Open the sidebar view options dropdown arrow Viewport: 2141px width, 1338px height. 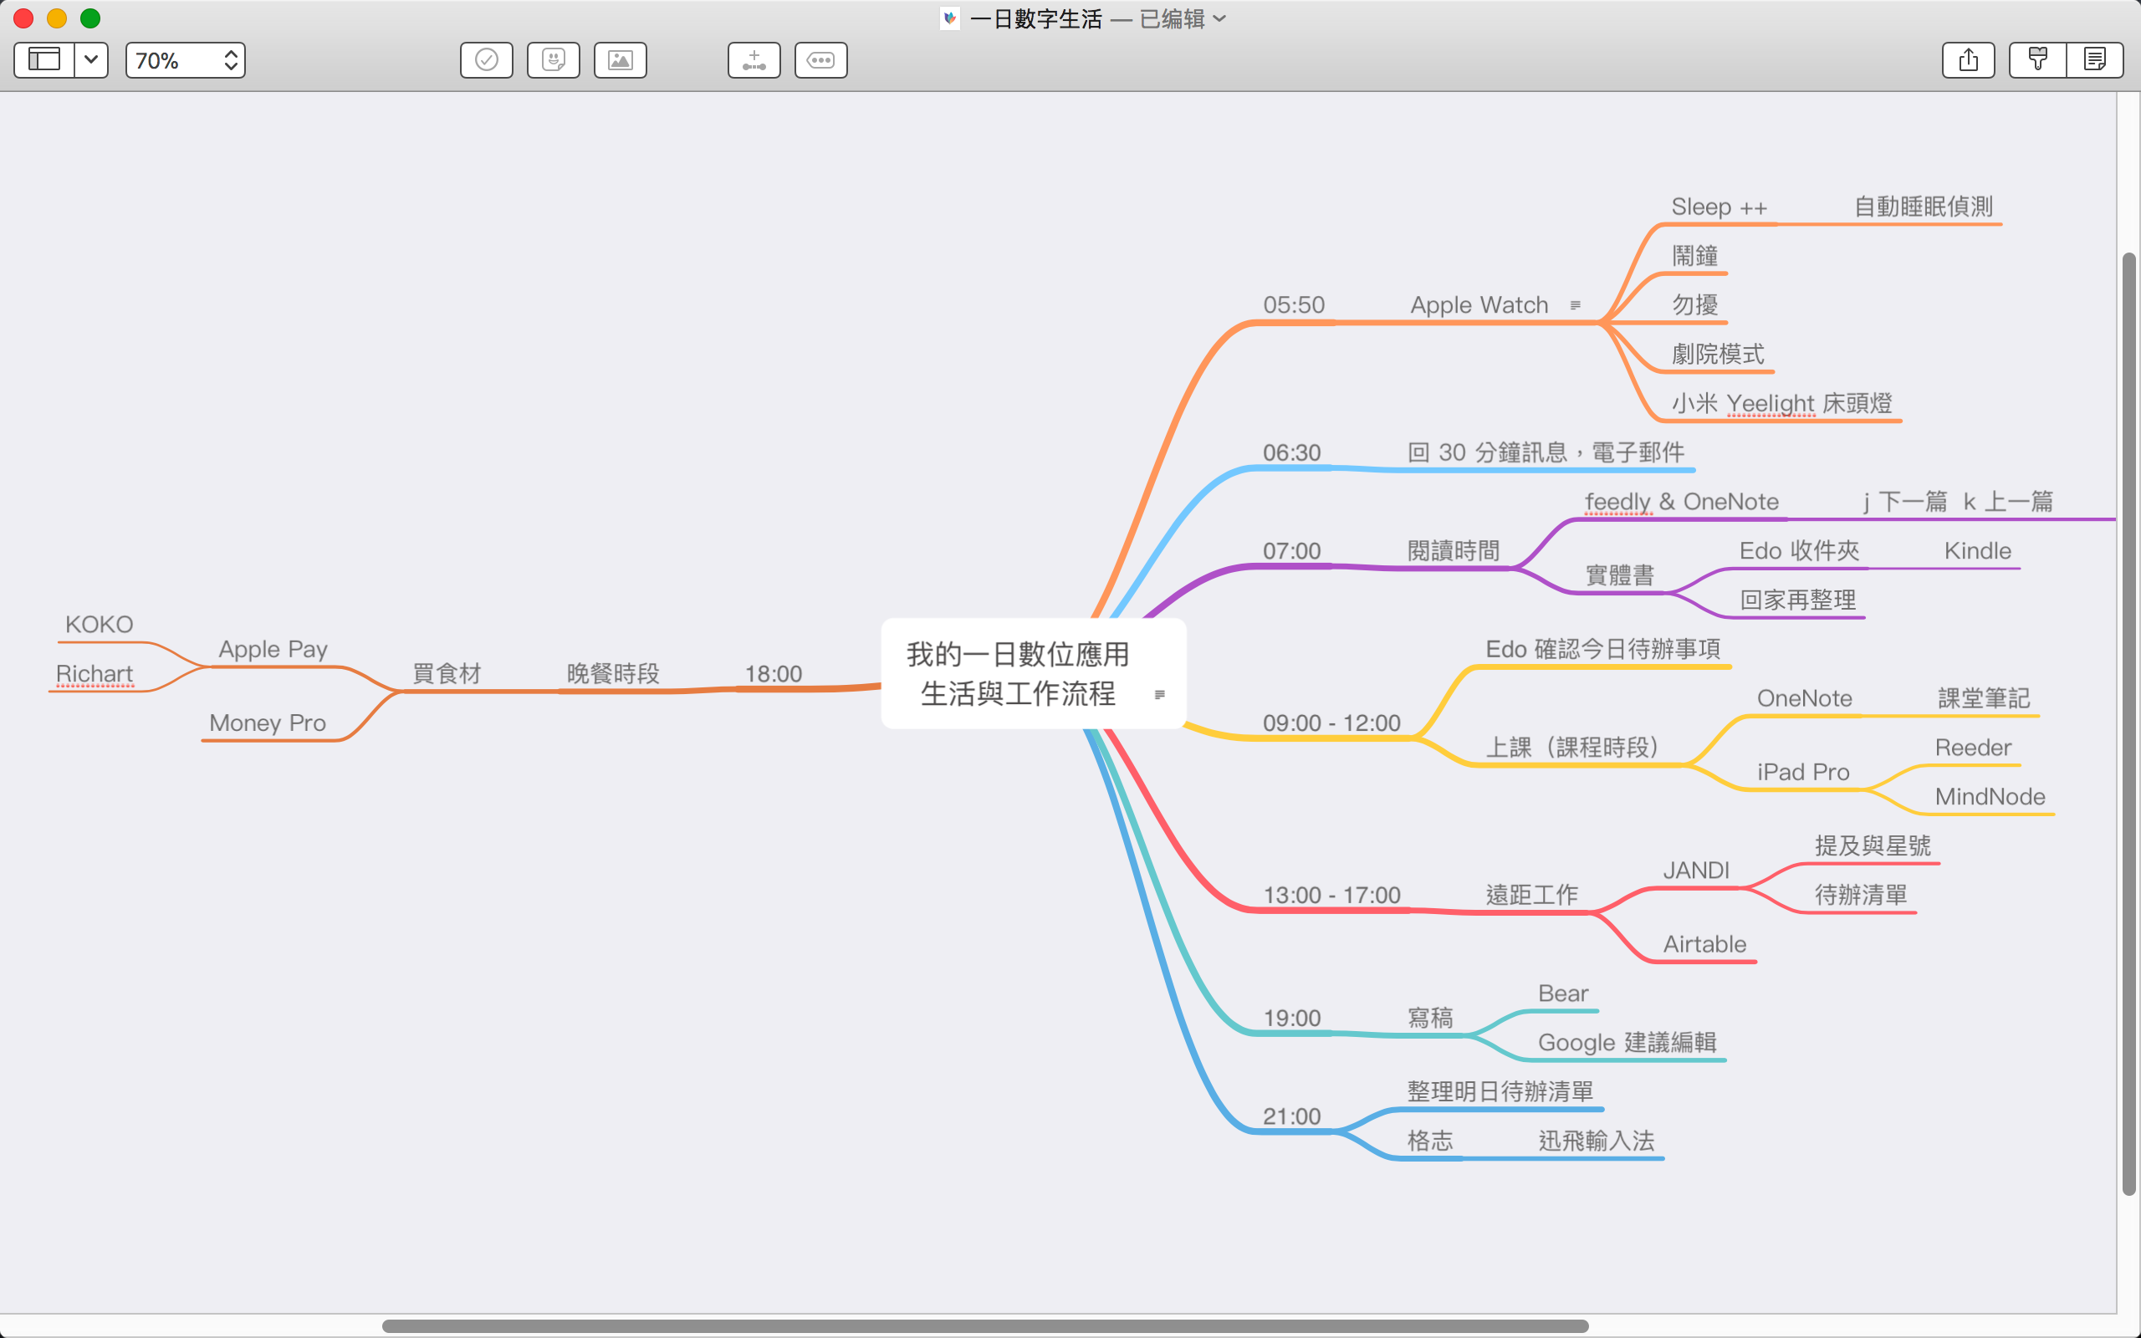[x=91, y=60]
